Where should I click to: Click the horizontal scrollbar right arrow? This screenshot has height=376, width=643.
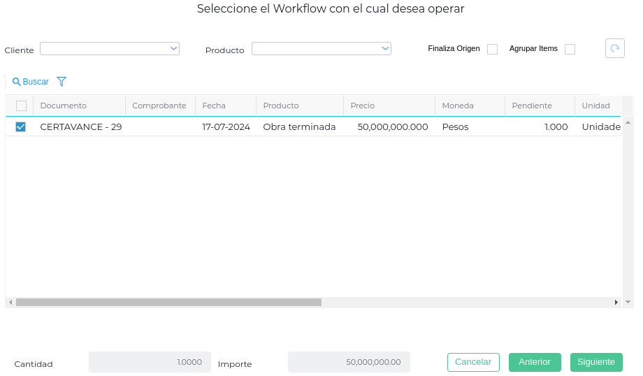(x=616, y=303)
